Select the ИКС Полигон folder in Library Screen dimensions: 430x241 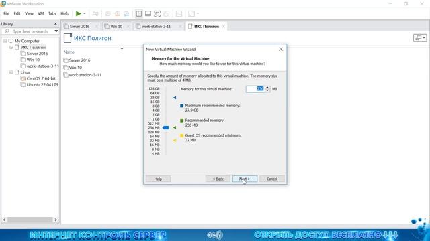(x=33, y=48)
